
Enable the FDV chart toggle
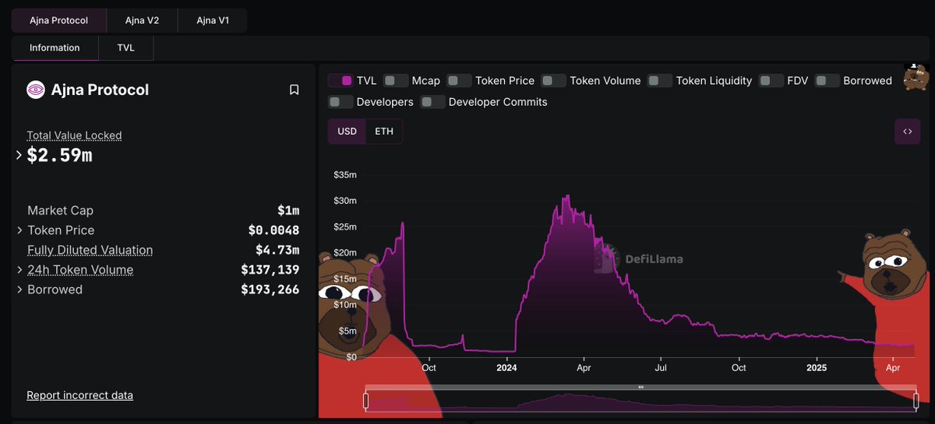[x=771, y=81]
